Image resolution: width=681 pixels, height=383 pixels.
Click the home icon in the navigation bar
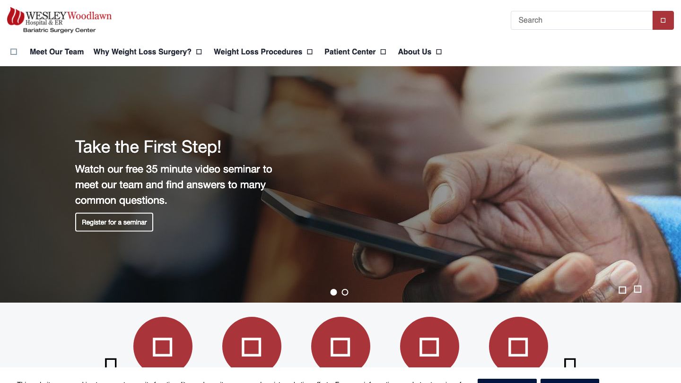point(14,52)
